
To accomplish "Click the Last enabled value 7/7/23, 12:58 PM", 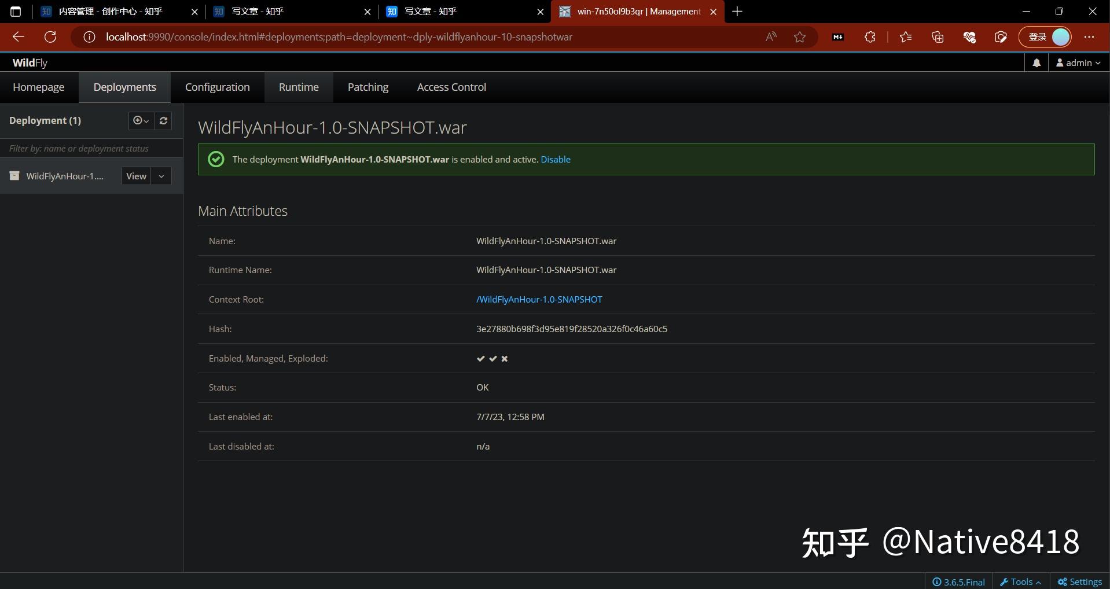I will pyautogui.click(x=510, y=417).
